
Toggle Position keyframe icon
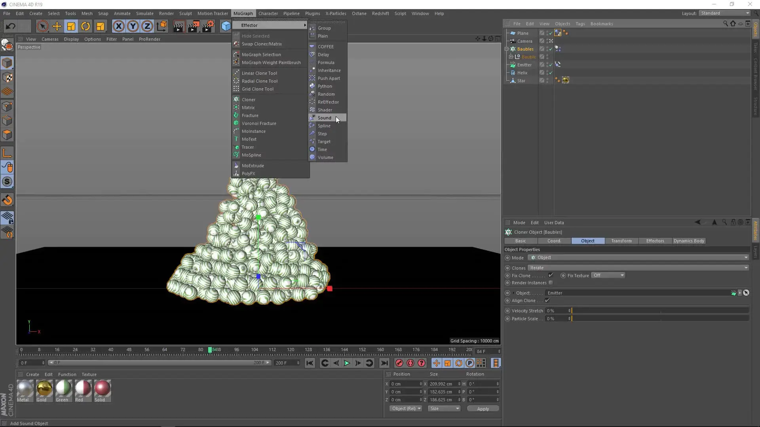(x=436, y=363)
